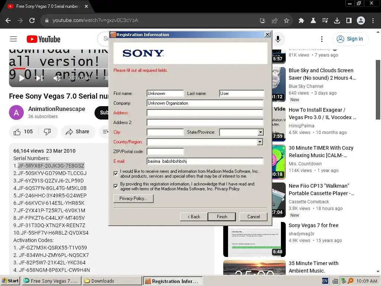Select serial JF-50SKYV-GD79MD-TLCCGJ text
Image resolution: width=381 pixels, height=286 pixels.
(52, 173)
